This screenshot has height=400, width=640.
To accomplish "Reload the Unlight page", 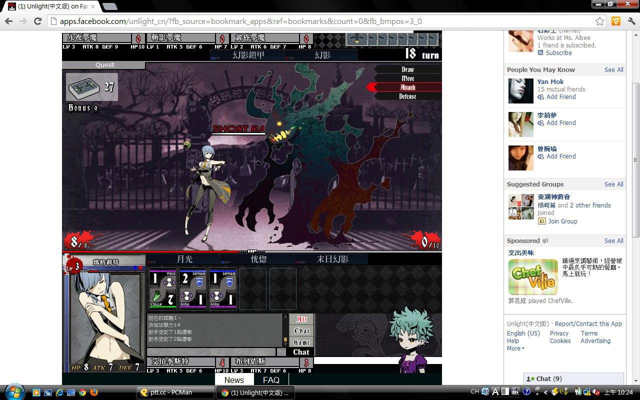I will point(37,21).
